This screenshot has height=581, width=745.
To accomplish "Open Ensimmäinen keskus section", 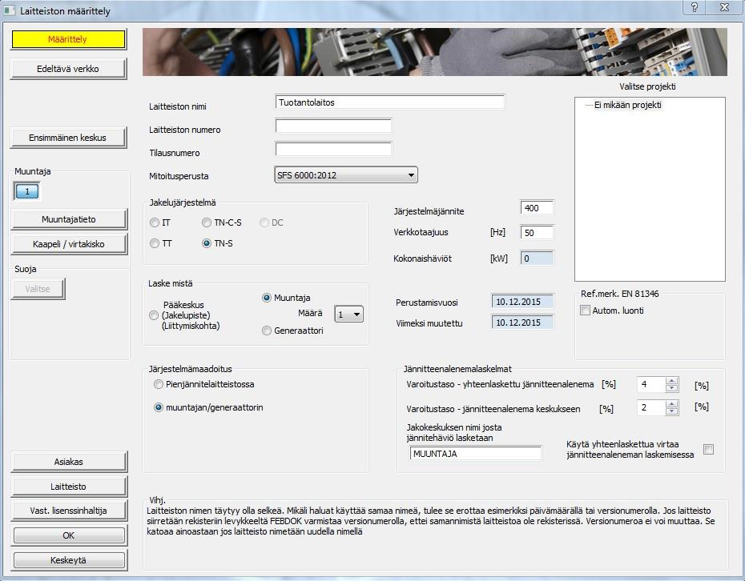I will 68,138.
